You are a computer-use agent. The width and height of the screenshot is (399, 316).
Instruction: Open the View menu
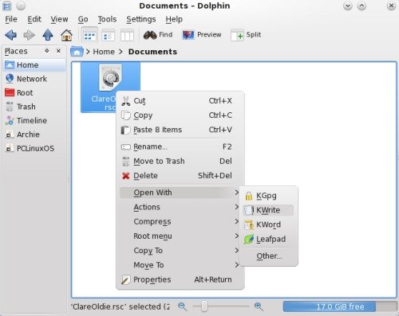(x=59, y=19)
